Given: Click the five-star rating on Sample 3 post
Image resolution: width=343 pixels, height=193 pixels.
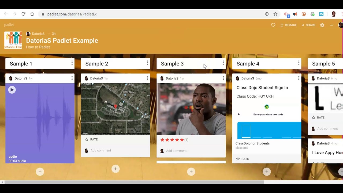Looking at the screenshot, I should [x=172, y=140].
